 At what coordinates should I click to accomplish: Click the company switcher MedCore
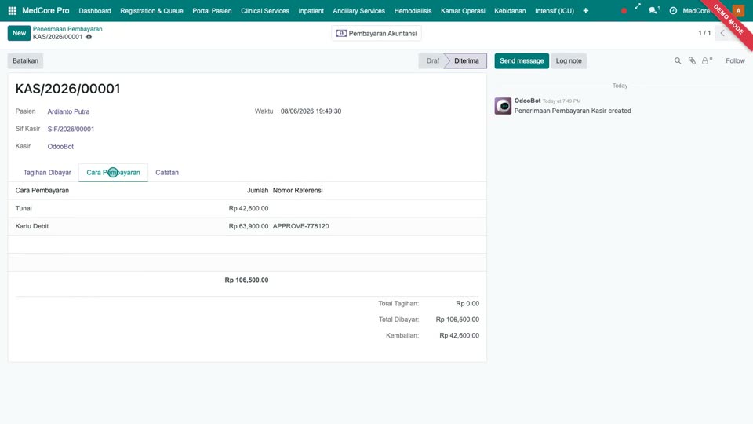pyautogui.click(x=697, y=10)
